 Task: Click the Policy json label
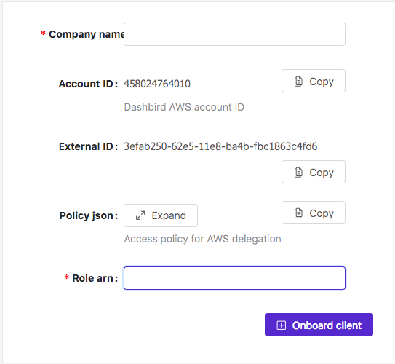[89, 215]
